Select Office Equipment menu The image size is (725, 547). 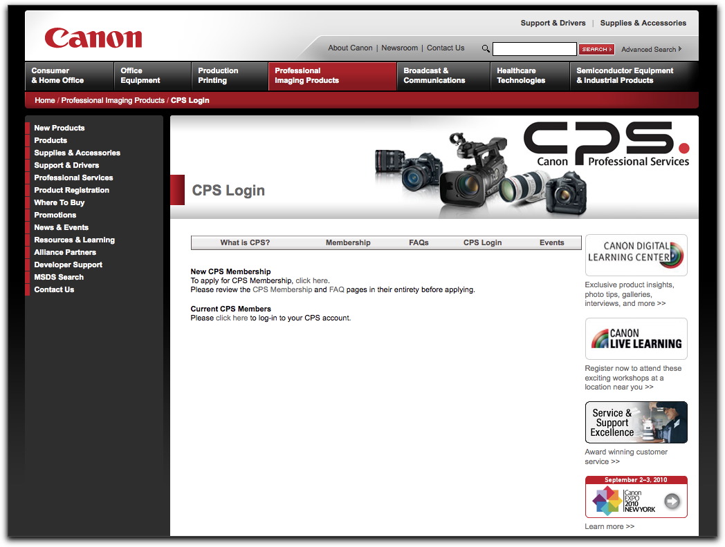tap(153, 76)
